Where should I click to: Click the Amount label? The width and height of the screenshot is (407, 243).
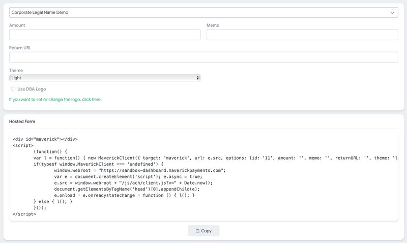coord(17,25)
